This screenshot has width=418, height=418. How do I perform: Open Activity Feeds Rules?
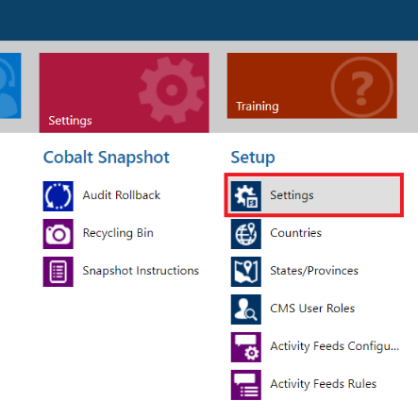point(323,384)
